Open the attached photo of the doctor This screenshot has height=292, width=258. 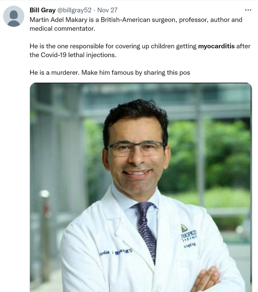tap(141, 187)
